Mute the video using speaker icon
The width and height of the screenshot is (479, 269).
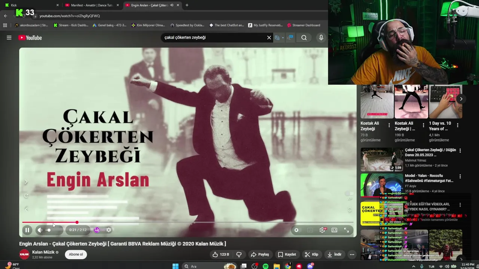pyautogui.click(x=40, y=230)
